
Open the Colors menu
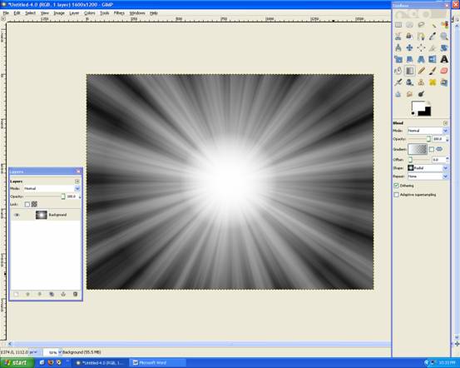tap(90, 13)
